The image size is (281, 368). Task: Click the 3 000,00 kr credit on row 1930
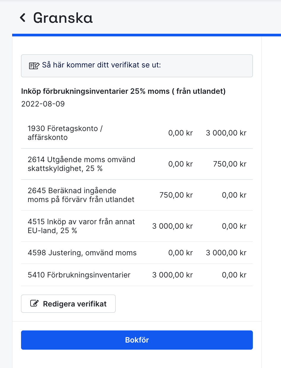226,133
